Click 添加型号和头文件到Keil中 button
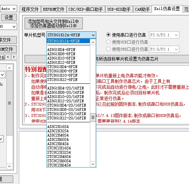 point(53,24)
